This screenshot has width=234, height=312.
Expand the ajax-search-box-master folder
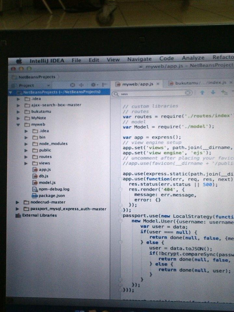[x=18, y=105]
